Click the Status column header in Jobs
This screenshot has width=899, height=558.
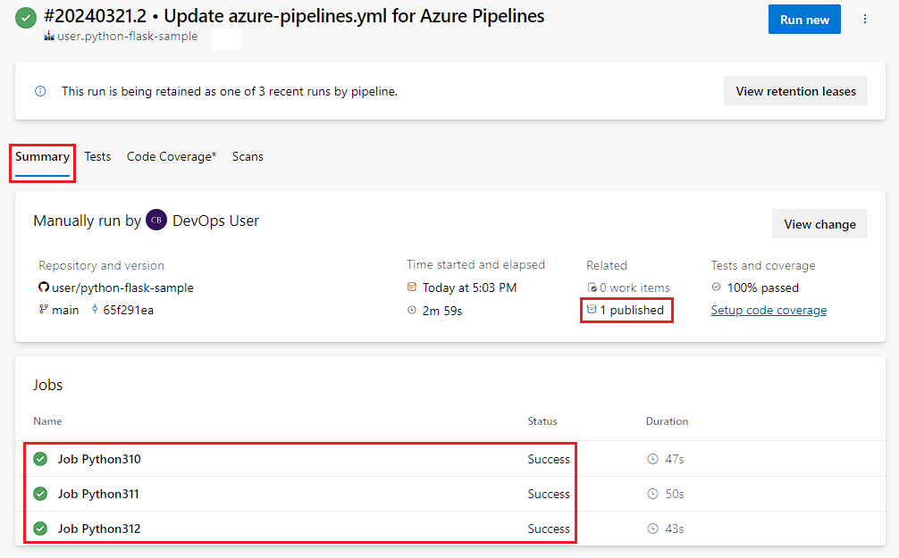542,421
